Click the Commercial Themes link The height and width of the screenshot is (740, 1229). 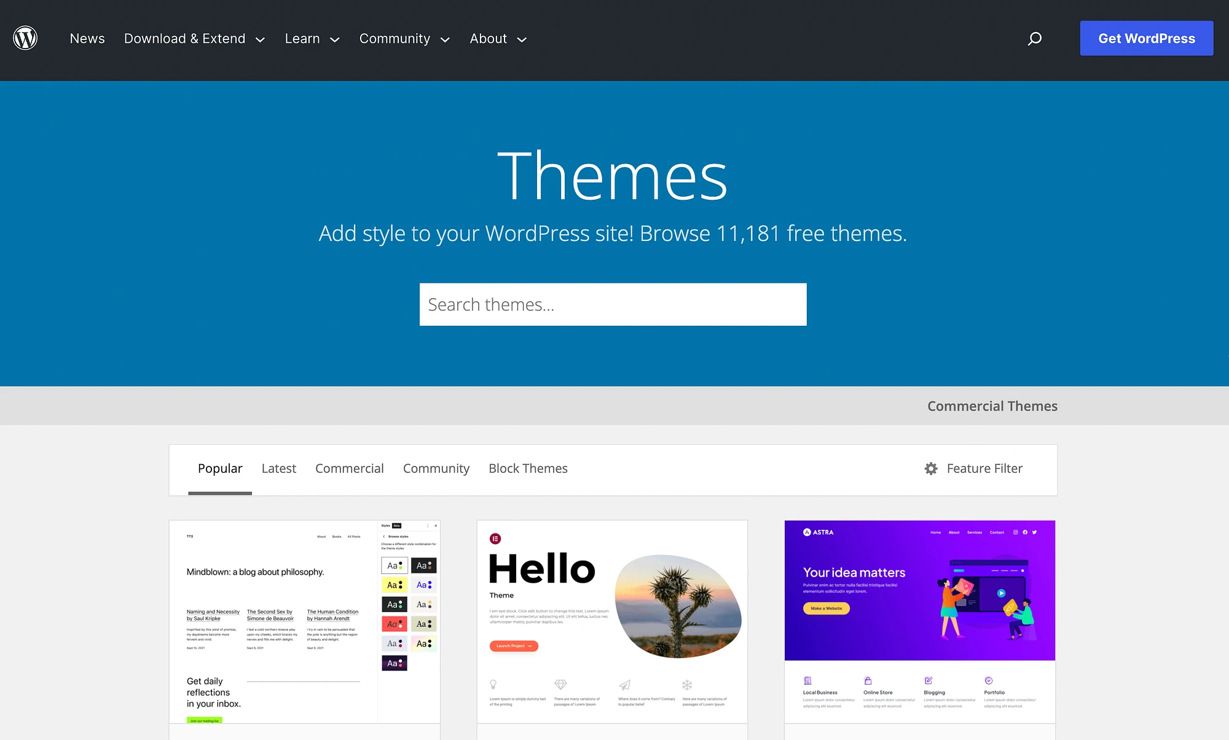click(992, 404)
